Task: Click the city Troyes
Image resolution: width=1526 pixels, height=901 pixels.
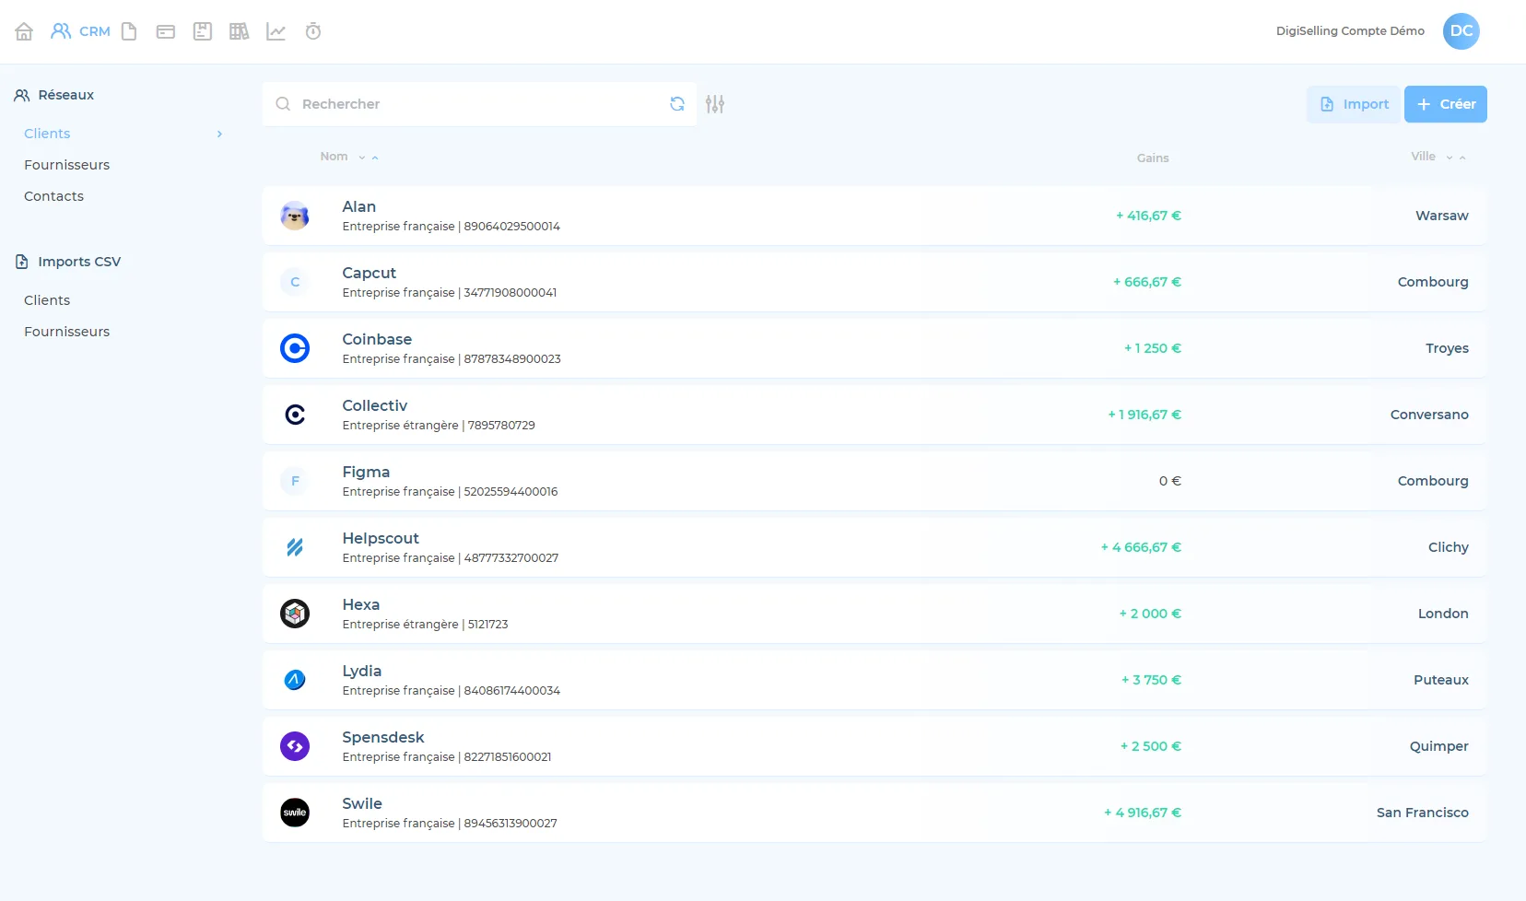Action: 1447,348
